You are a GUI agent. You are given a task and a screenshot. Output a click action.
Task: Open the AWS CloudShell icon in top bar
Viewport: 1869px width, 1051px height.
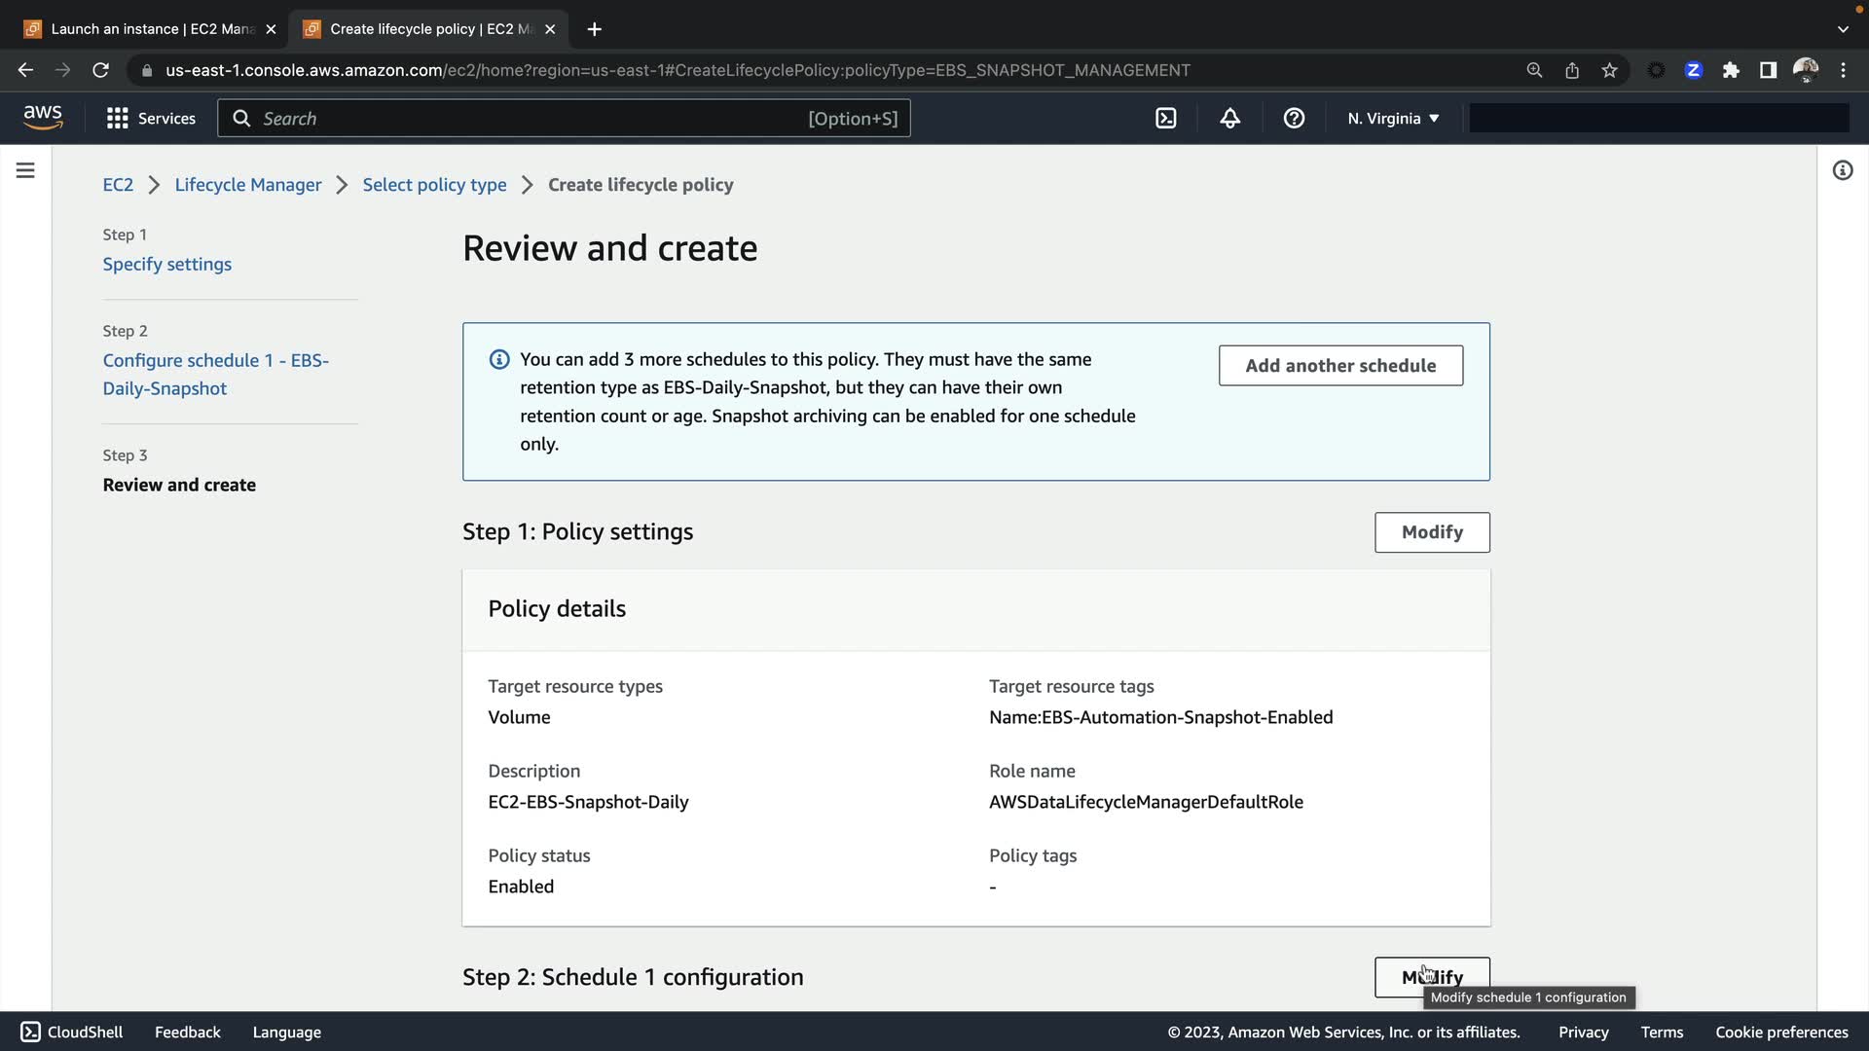click(1165, 118)
